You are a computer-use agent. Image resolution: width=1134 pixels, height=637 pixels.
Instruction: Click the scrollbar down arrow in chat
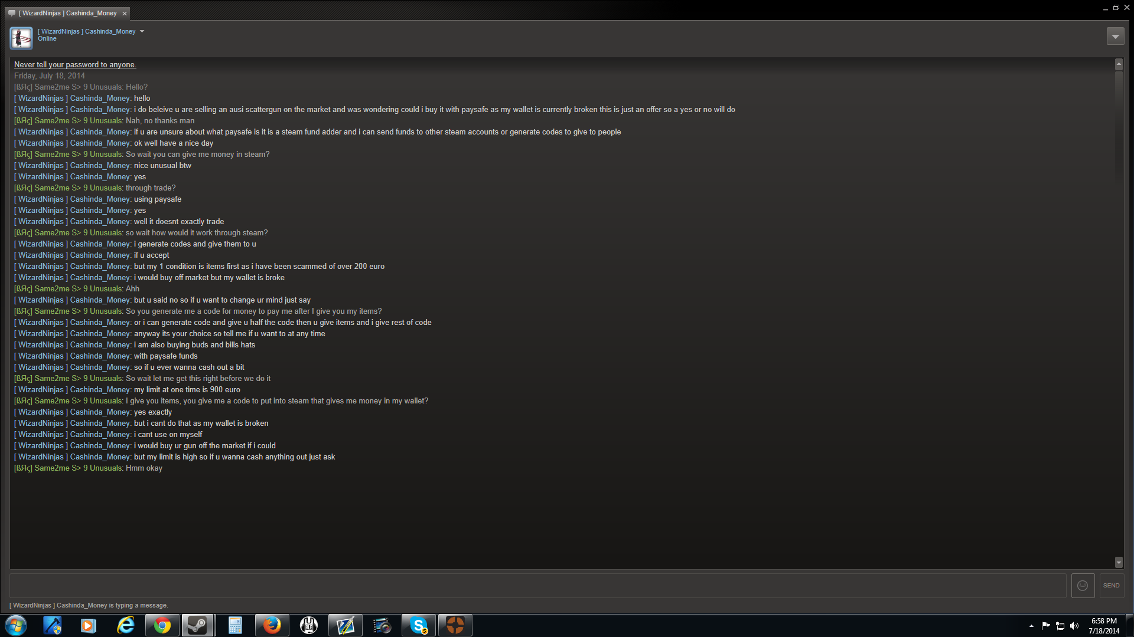point(1119,563)
